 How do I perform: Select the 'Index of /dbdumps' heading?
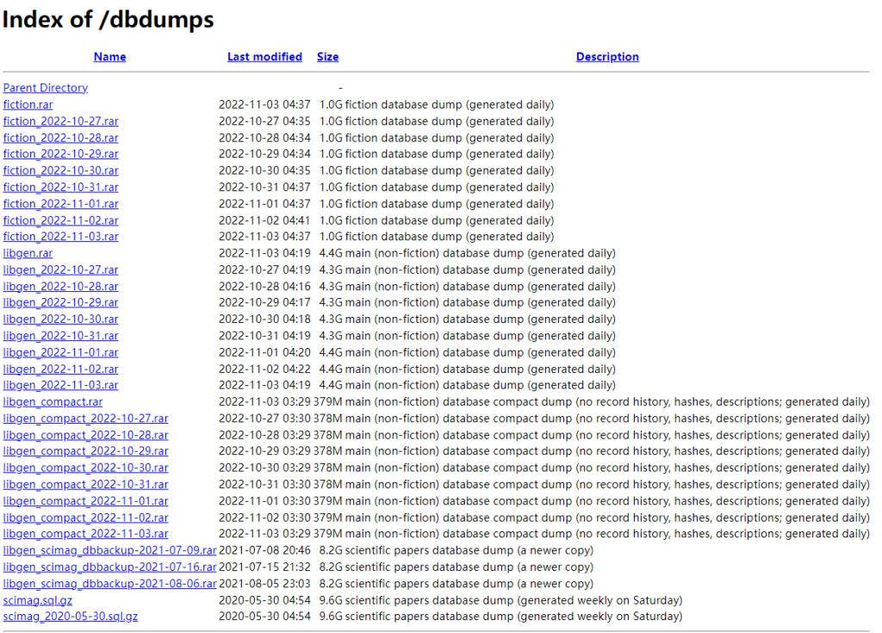click(108, 19)
